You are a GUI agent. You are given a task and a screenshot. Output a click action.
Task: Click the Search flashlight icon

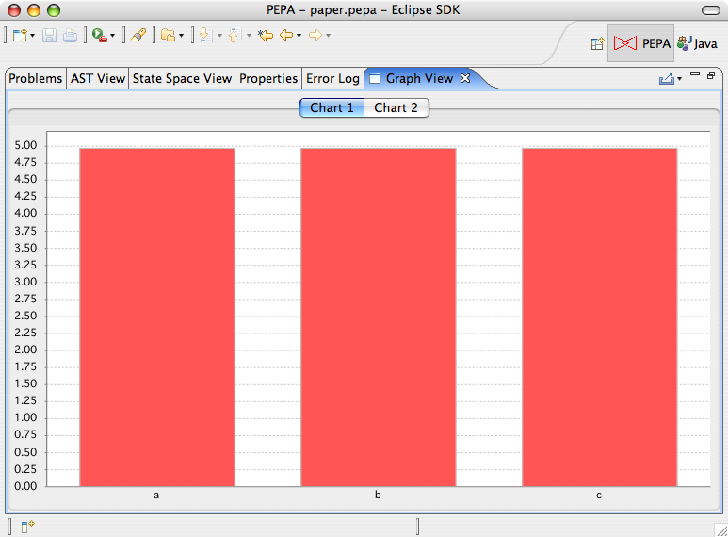coord(138,36)
